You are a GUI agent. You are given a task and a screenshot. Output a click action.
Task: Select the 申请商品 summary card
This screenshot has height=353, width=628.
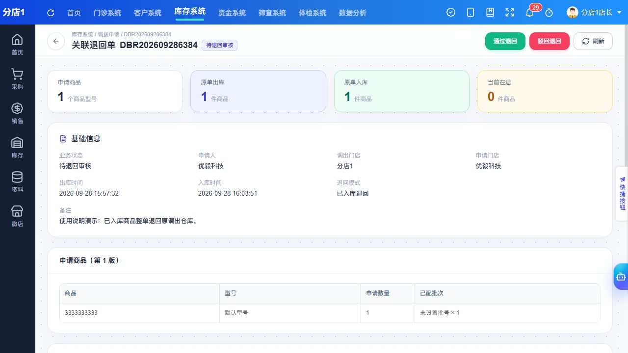[115, 91]
